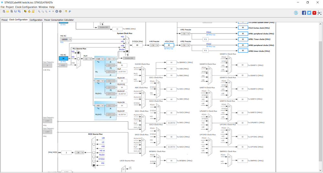Screen dimensions: 323x173
Task: Open PLL X 10 multiplier dropdown
Action: click(100, 59)
